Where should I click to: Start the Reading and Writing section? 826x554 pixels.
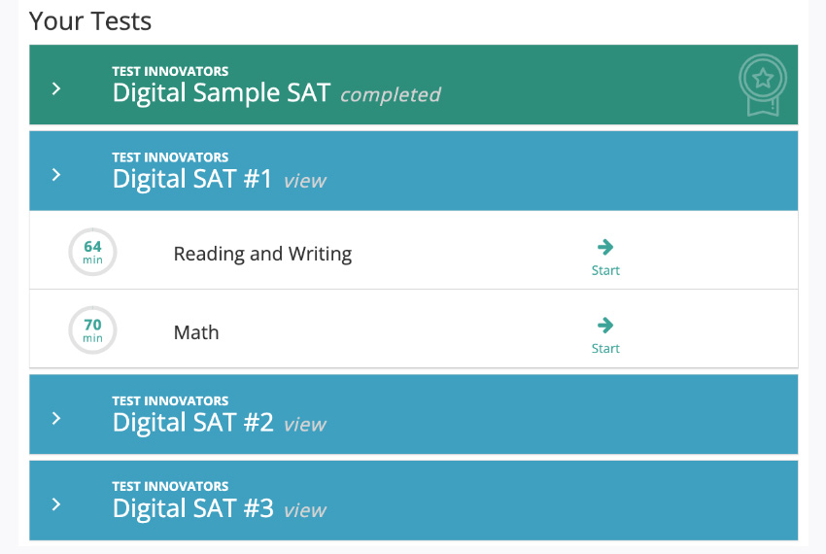click(605, 270)
